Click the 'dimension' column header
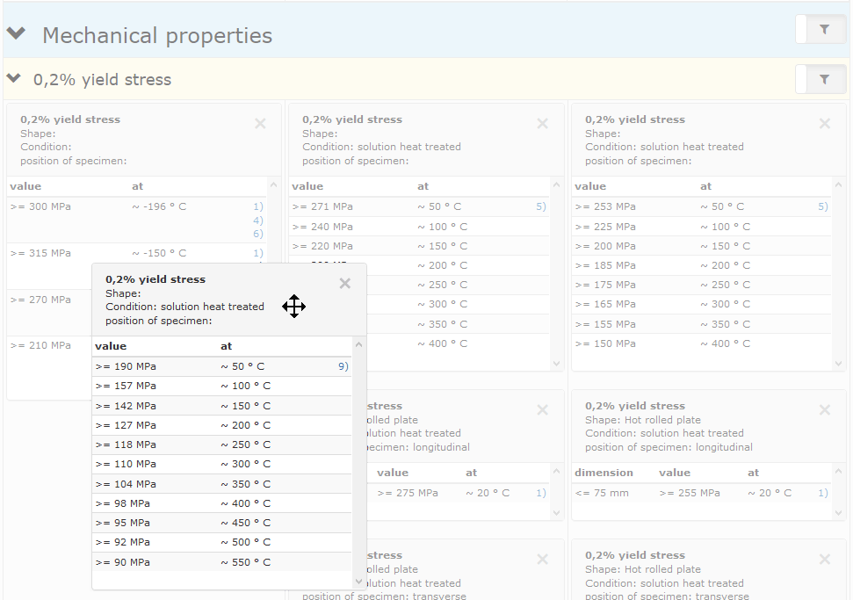The image size is (853, 600). coord(604,473)
